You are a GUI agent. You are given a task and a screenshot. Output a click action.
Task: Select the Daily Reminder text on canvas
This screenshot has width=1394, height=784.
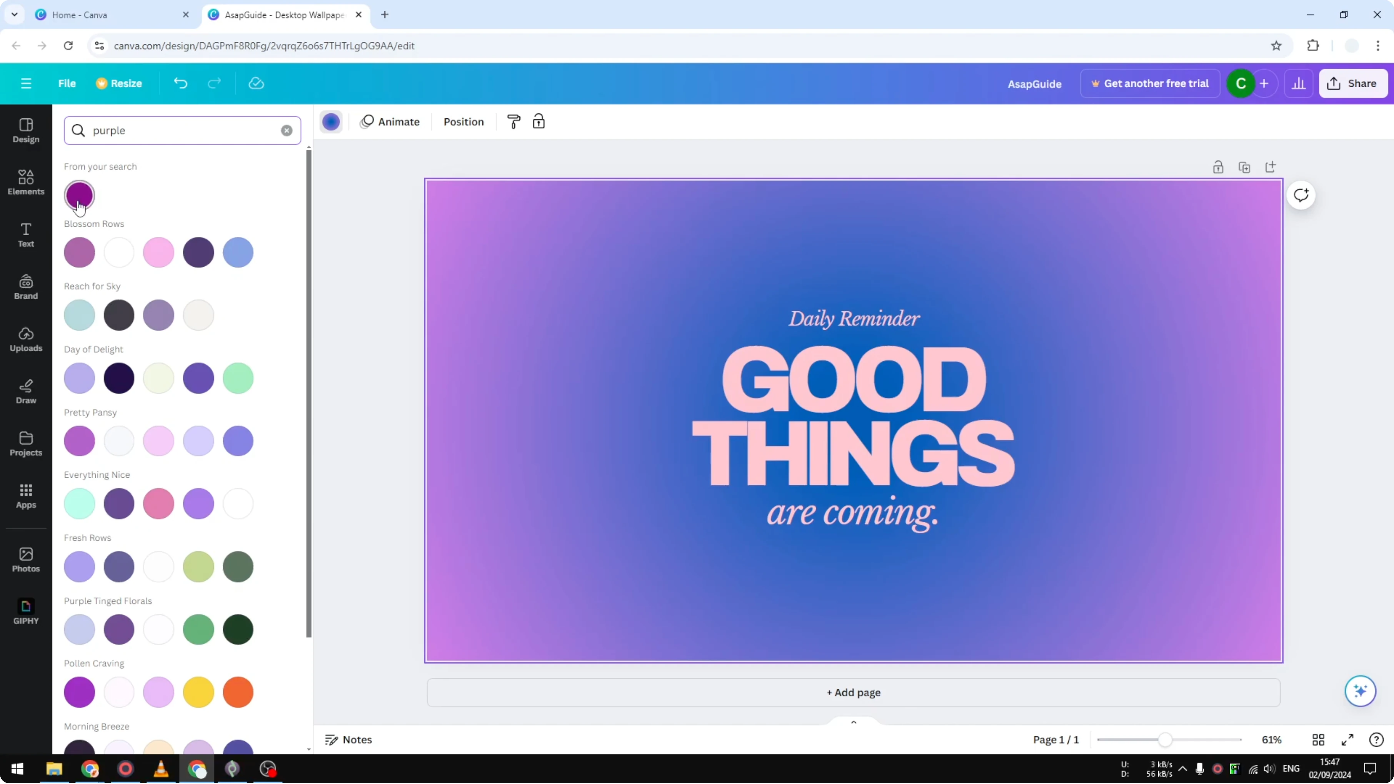coord(854,319)
